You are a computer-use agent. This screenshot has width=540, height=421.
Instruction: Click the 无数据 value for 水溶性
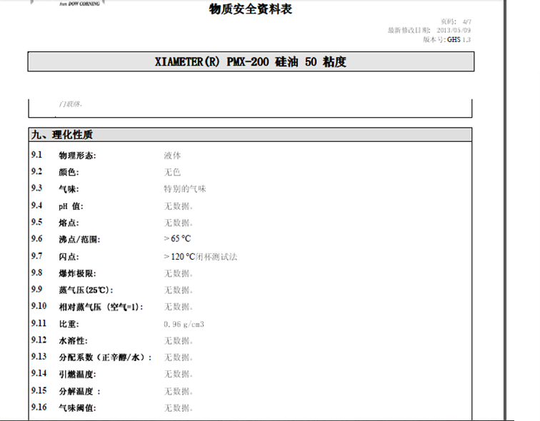tap(179, 341)
